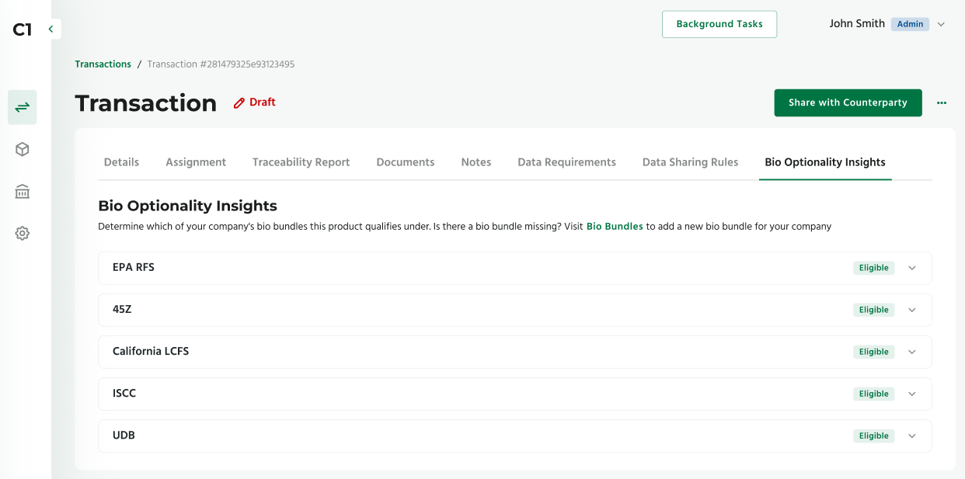This screenshot has width=965, height=479.
Task: Open the cube inventory sidebar icon
Action: [x=22, y=149]
